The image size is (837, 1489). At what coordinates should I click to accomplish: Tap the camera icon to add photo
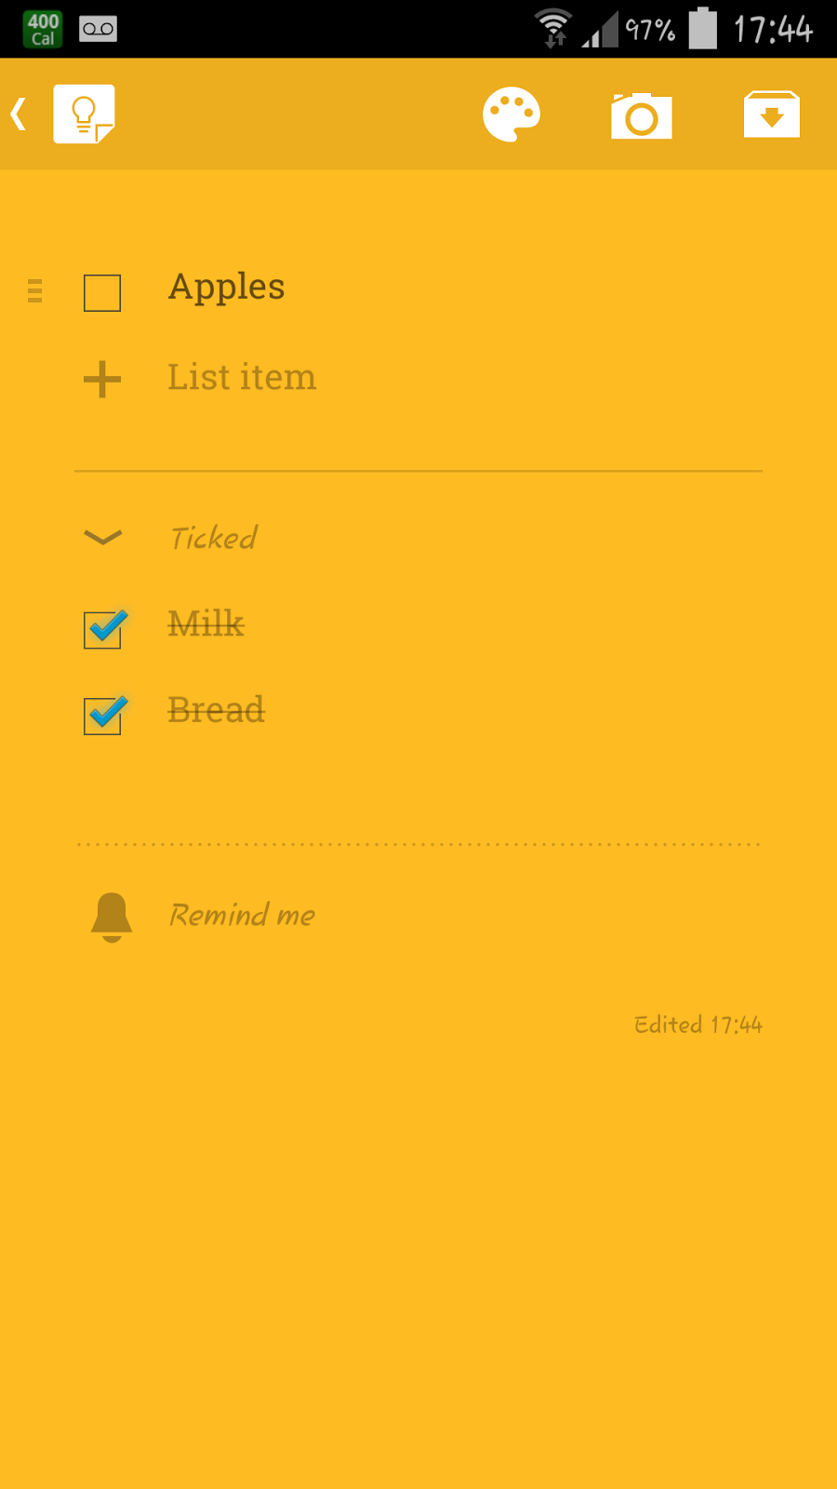point(642,115)
